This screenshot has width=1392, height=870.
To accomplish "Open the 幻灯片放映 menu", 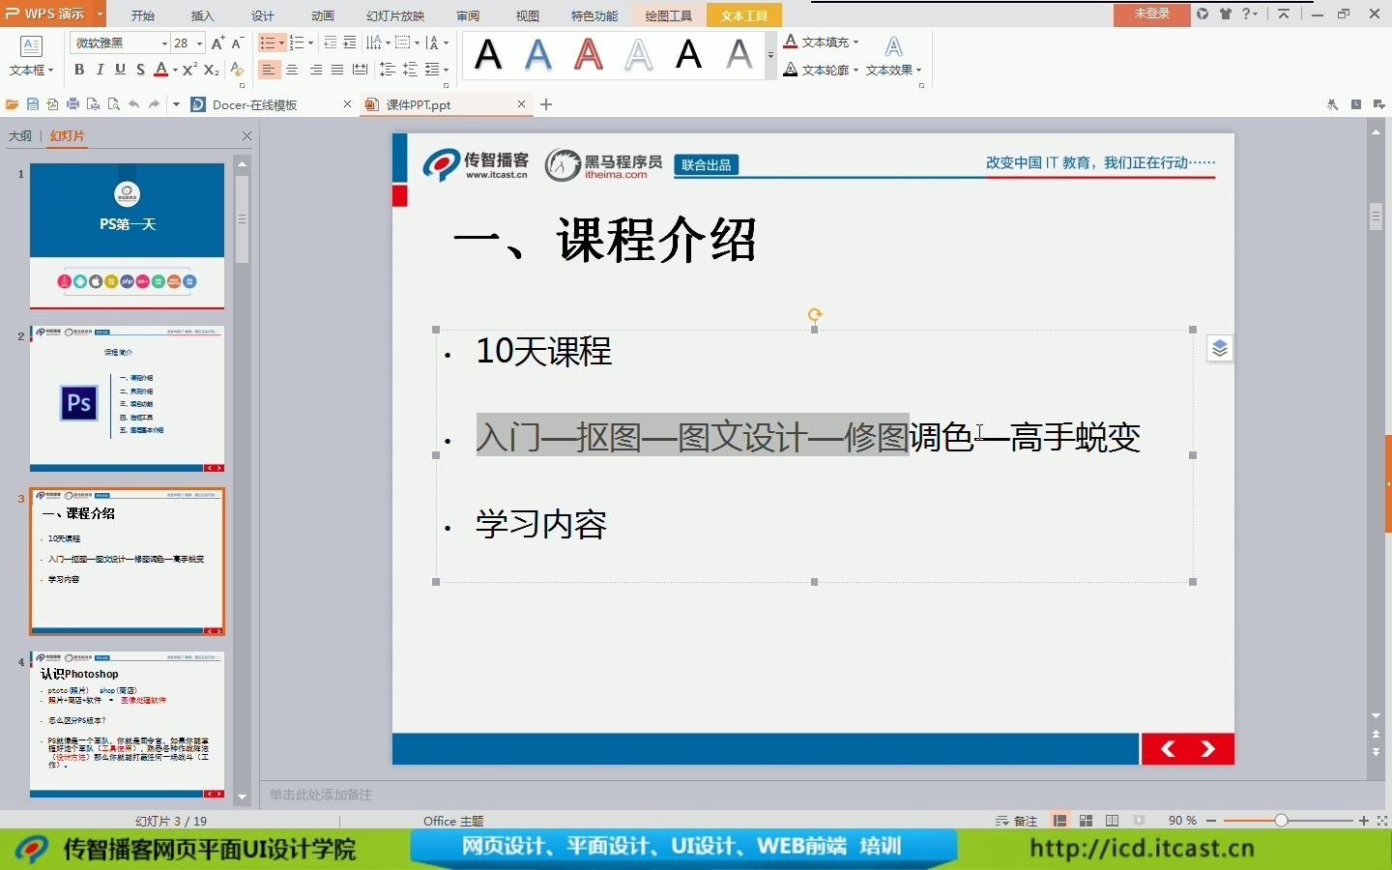I will pyautogui.click(x=395, y=15).
